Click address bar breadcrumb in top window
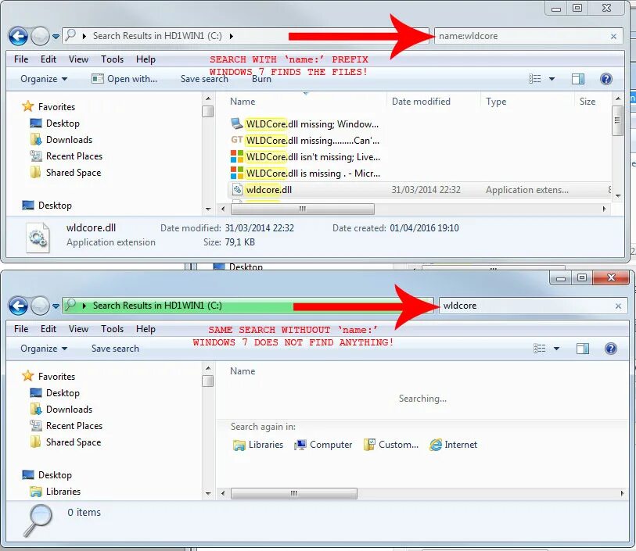636x551 pixels. pos(157,36)
